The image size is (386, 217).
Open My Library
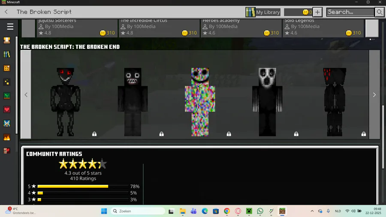point(263,12)
